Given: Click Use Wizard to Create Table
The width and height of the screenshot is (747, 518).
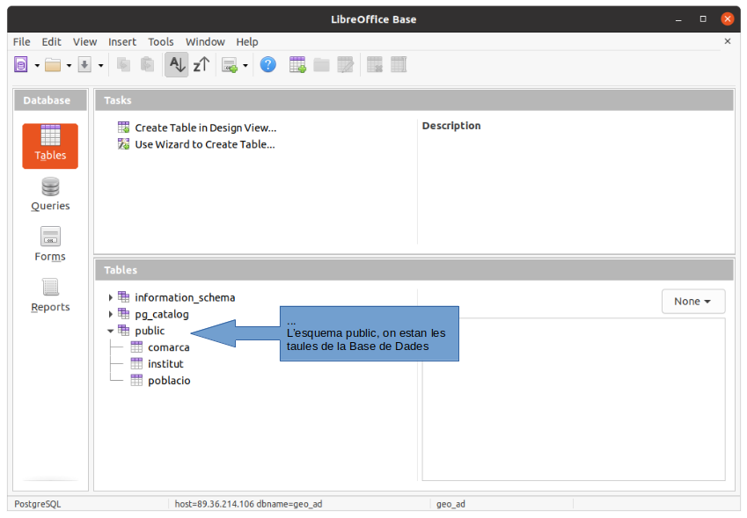Looking at the screenshot, I should 205,144.
